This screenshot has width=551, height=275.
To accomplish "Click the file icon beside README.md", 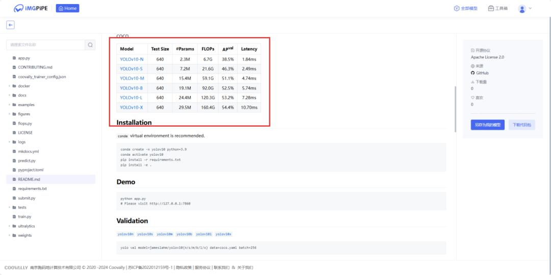I will [x=14, y=180].
